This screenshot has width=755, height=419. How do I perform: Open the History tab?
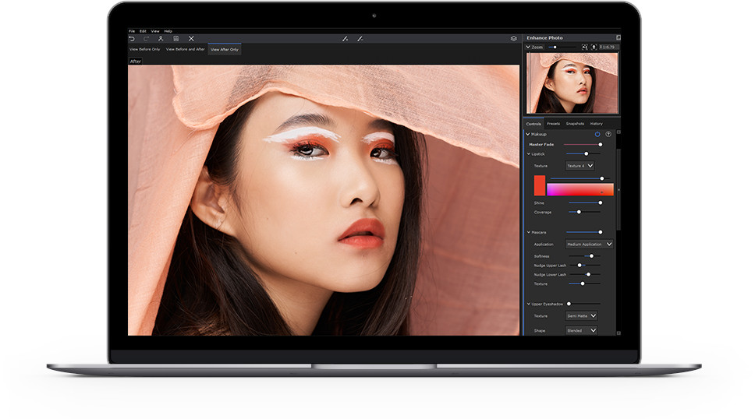click(x=596, y=124)
